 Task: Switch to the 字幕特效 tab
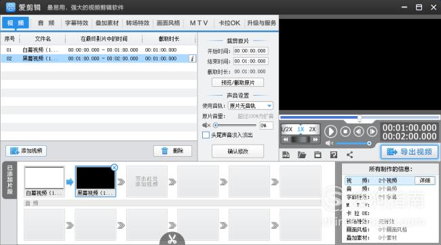coord(77,23)
